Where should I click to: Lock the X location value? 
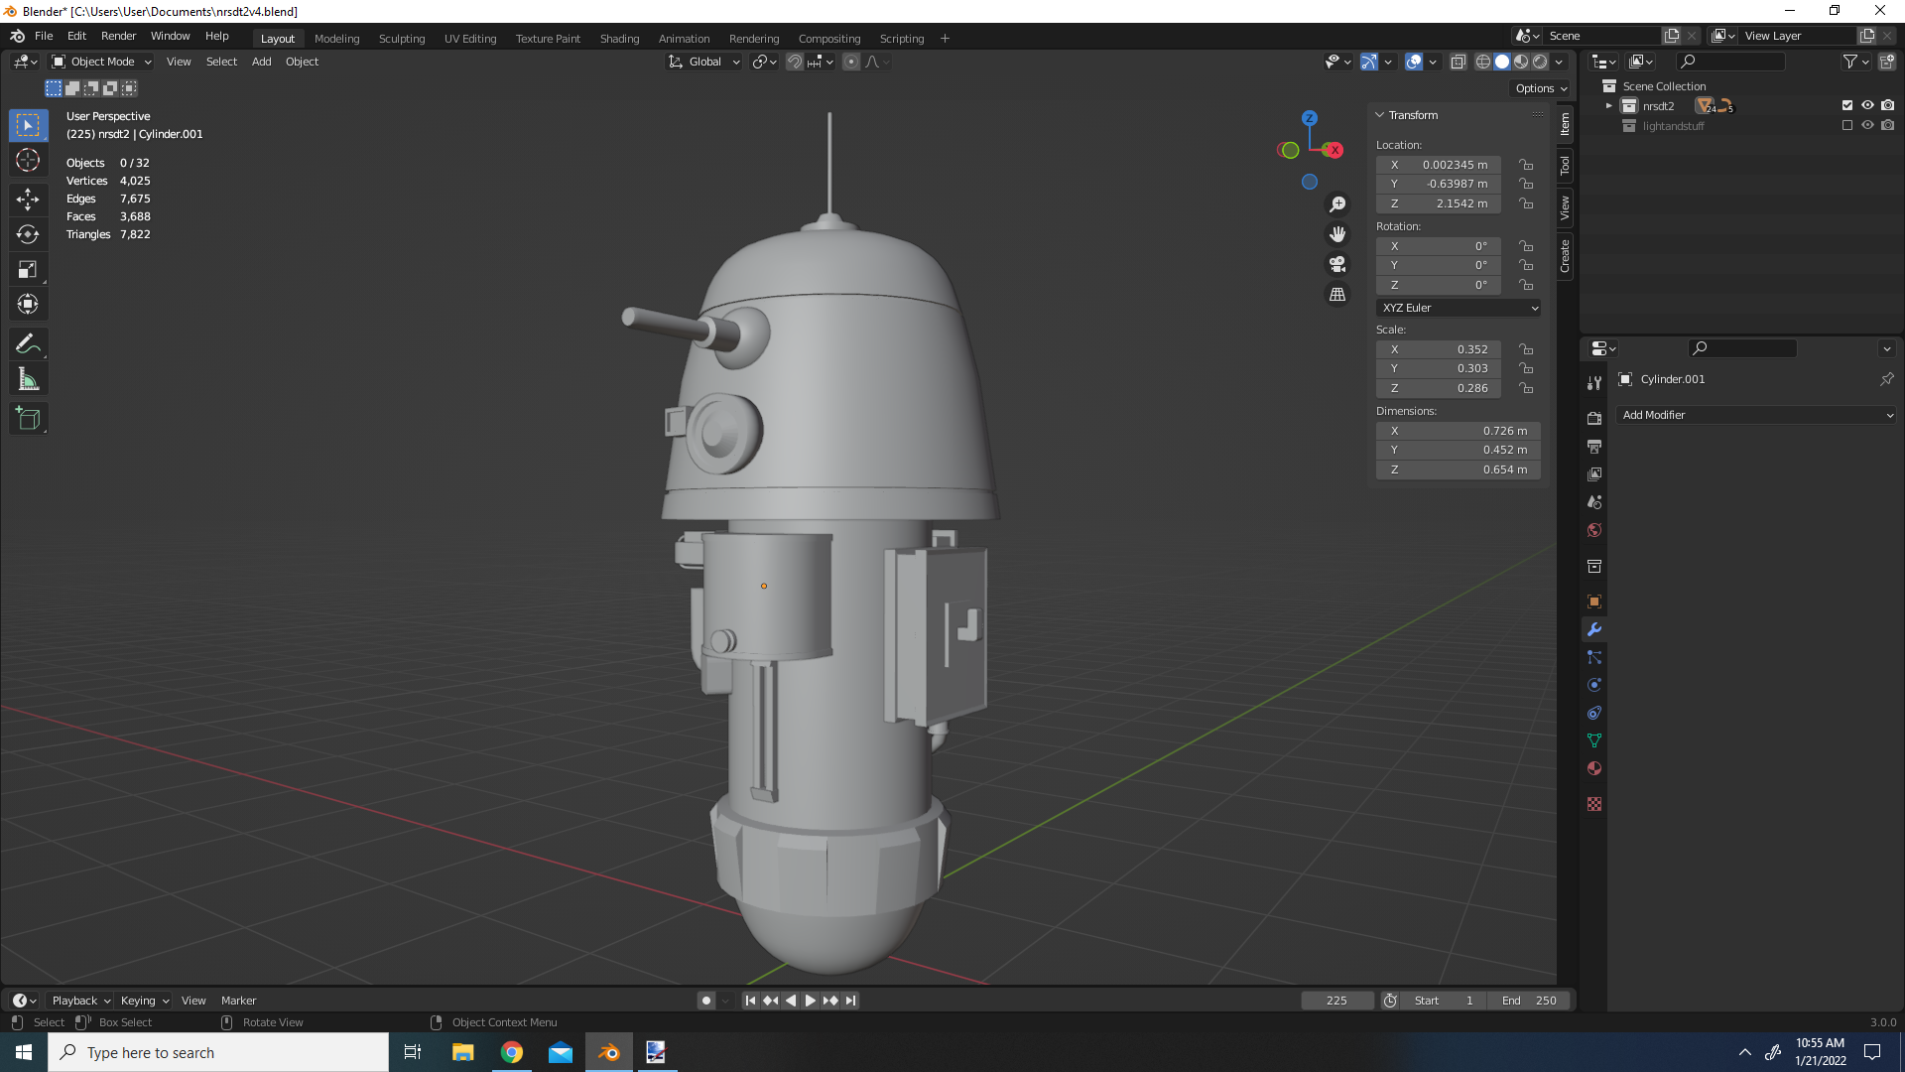pyautogui.click(x=1526, y=165)
